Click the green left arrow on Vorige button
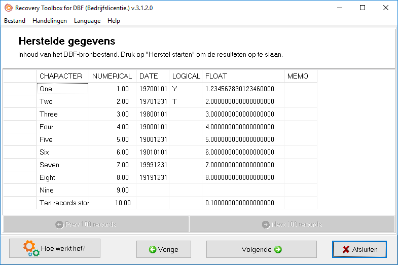Viewport: 398px width, 265px height. [152, 249]
